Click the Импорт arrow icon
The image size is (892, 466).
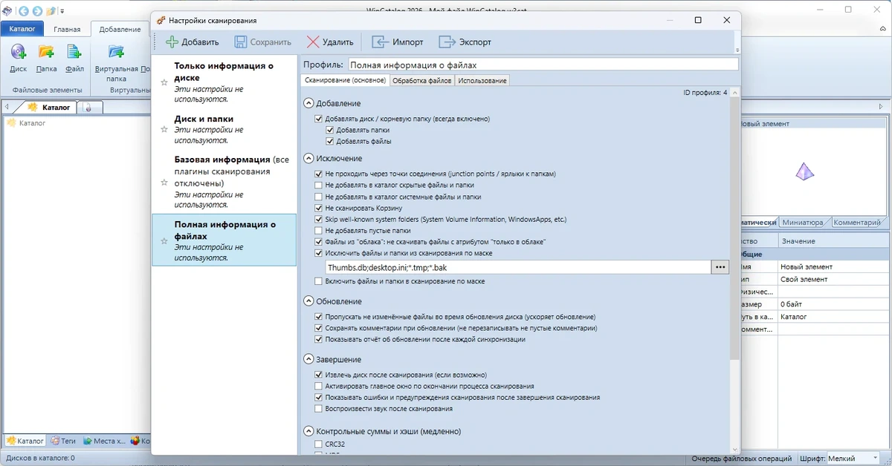[381, 42]
